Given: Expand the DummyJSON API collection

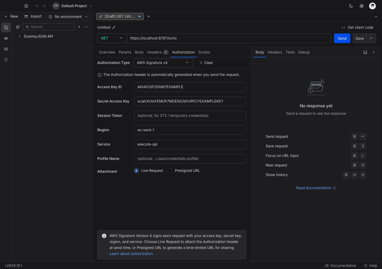Looking at the screenshot, I should [x=20, y=36].
